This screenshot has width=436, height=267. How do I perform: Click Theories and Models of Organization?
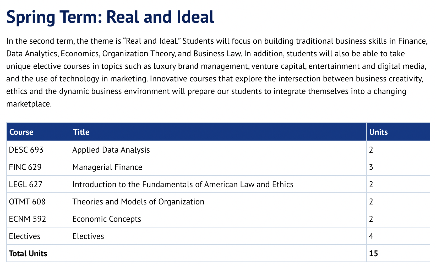point(138,202)
